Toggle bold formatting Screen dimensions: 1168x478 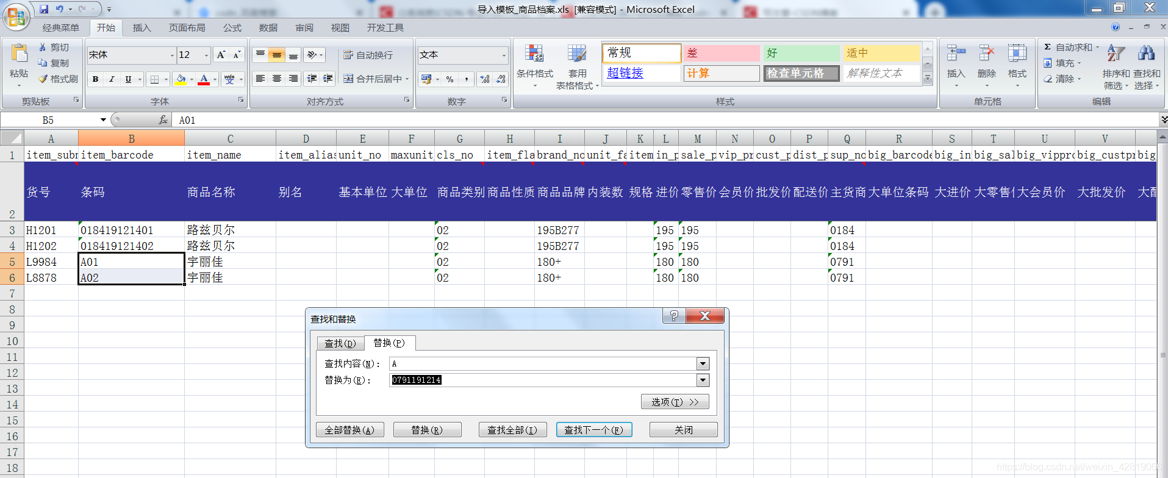pyautogui.click(x=95, y=79)
